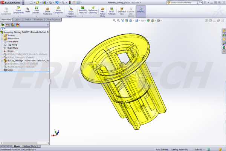Open the MMGS unit system menu
This screenshot has width=226, height=151.
click(198, 149)
